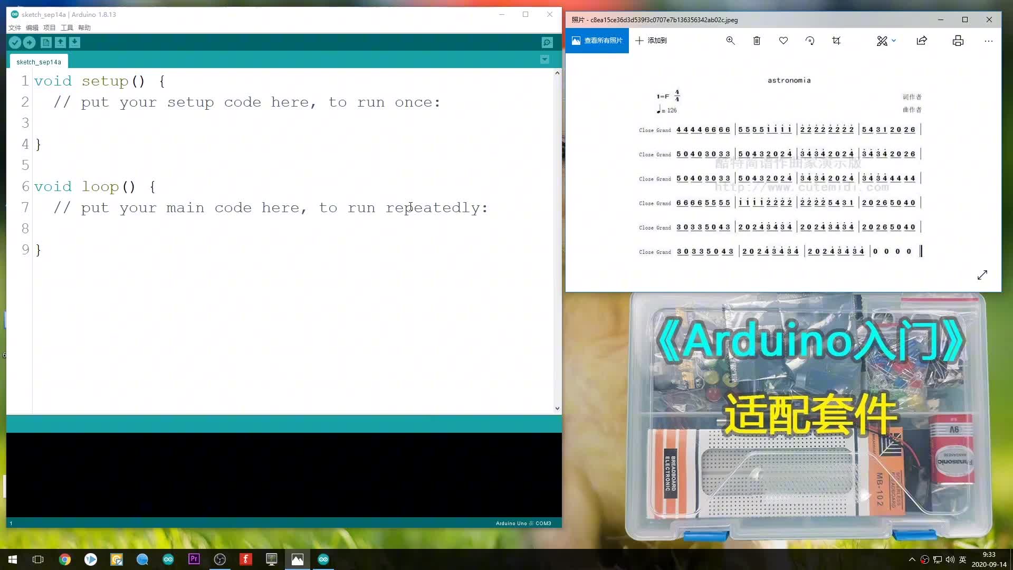Open the 项目 menu in Arduino
Image resolution: width=1013 pixels, height=570 pixels.
click(50, 28)
